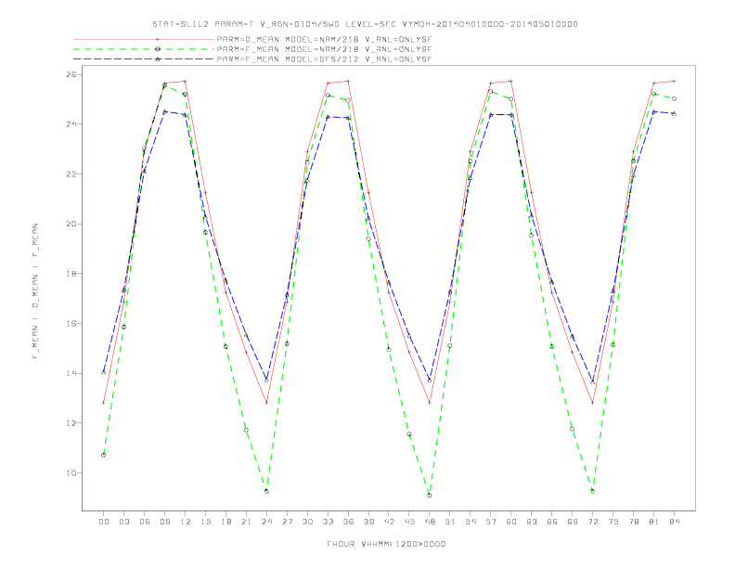Click green NAM circle marker at hour 00
735x568 pixels.
click(x=104, y=455)
